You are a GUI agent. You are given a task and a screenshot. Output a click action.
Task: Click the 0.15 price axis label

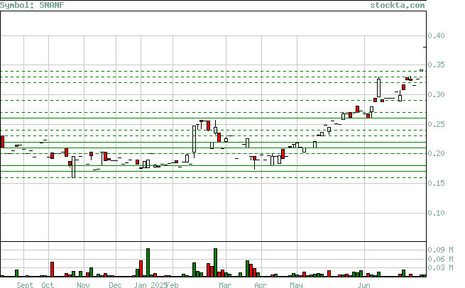pyautogui.click(x=436, y=183)
